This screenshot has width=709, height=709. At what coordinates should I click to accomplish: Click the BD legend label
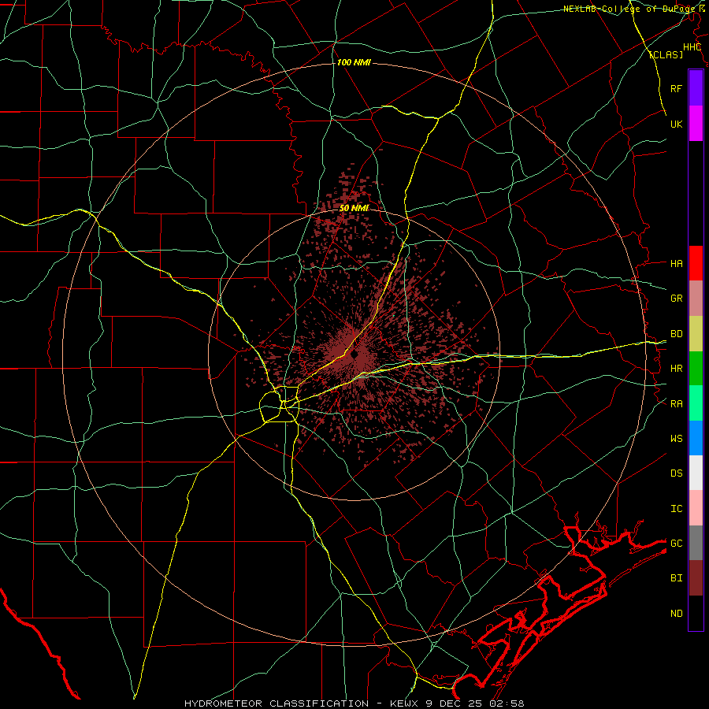(676, 334)
